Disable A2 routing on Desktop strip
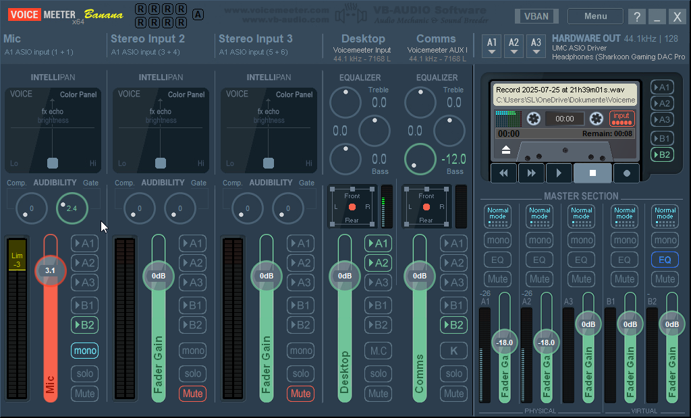Screen dimensions: 691x418 point(378,263)
